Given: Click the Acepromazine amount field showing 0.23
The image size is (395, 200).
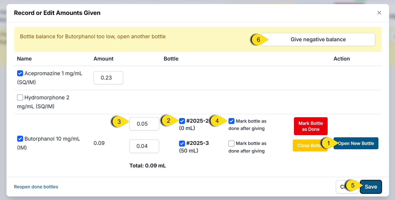Looking at the screenshot, I should point(108,78).
